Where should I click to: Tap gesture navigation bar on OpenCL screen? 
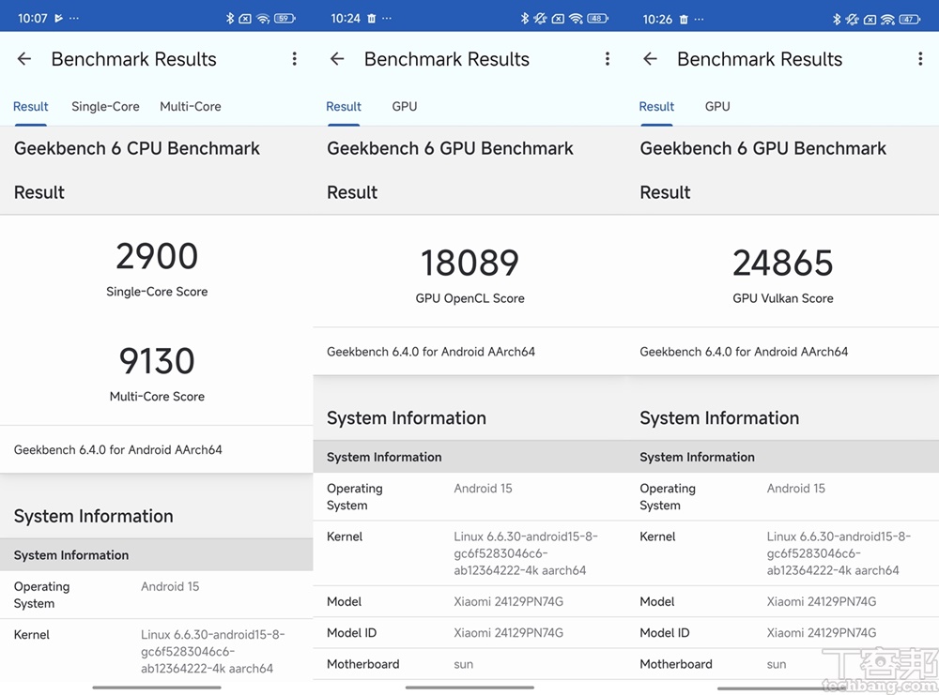tap(469, 687)
